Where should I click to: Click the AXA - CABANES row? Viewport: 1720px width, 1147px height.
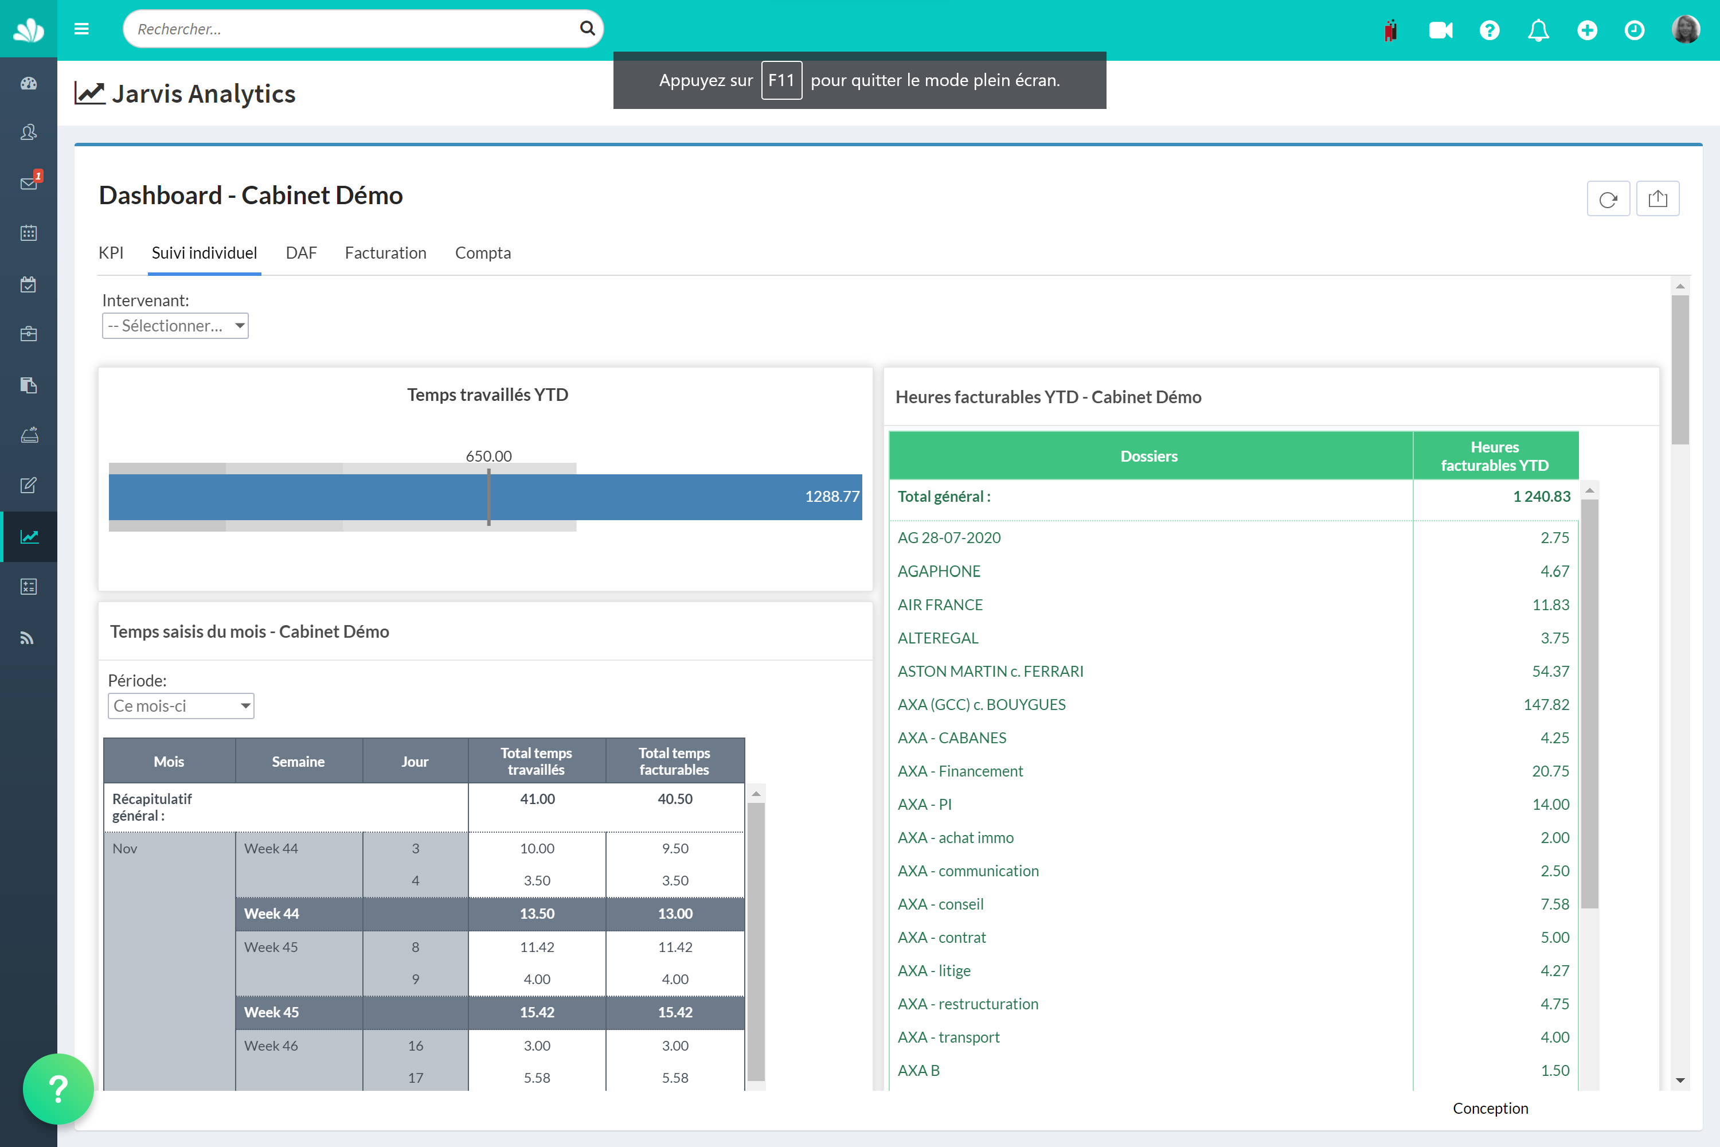pyautogui.click(x=1234, y=738)
